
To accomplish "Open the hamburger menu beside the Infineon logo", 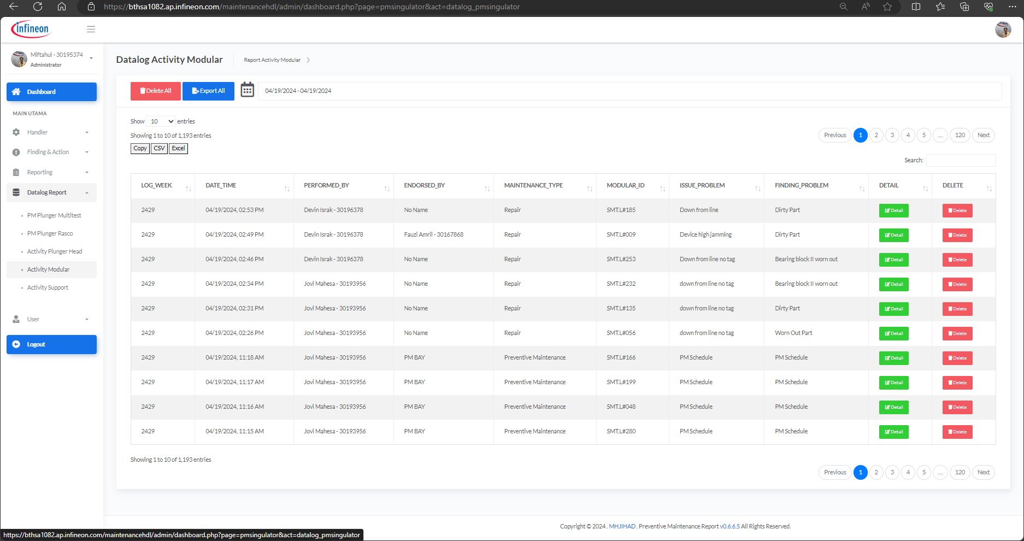I will [x=91, y=29].
